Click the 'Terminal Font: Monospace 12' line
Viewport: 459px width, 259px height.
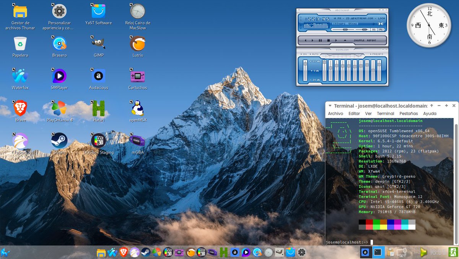click(x=391, y=197)
